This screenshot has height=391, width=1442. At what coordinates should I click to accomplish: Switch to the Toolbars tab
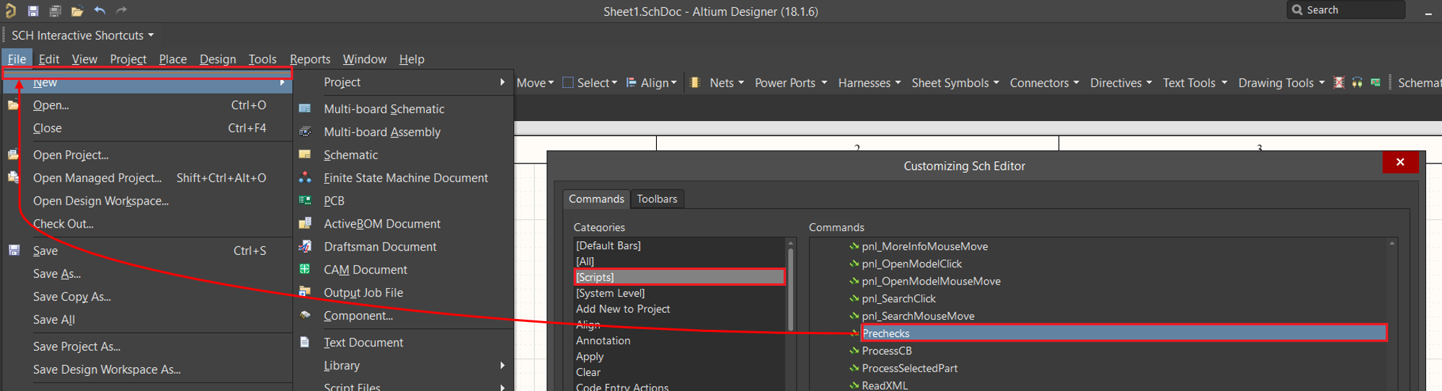(x=657, y=199)
